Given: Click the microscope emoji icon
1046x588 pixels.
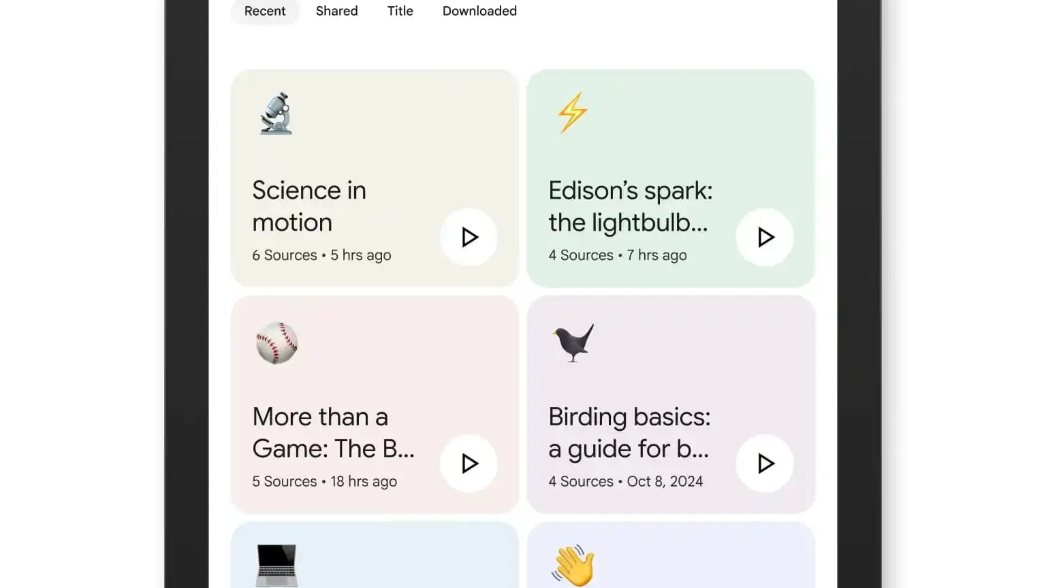Looking at the screenshot, I should click(x=276, y=114).
